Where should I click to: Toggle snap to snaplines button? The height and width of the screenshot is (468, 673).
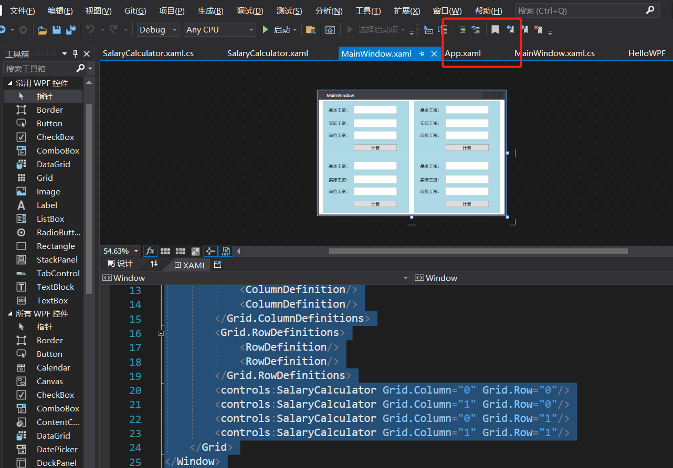click(x=211, y=251)
